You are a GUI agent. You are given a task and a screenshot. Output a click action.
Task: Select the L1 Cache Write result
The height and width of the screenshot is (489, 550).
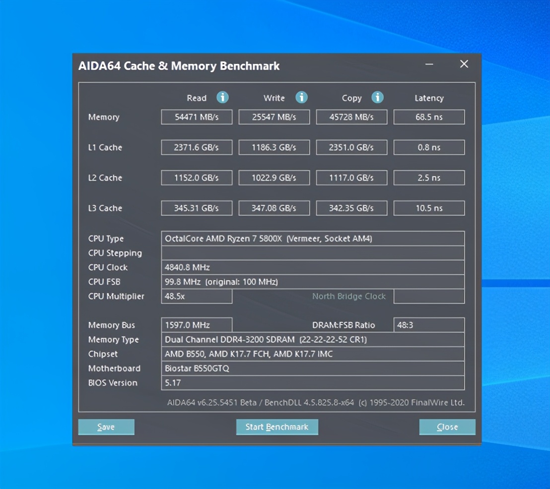click(x=274, y=147)
